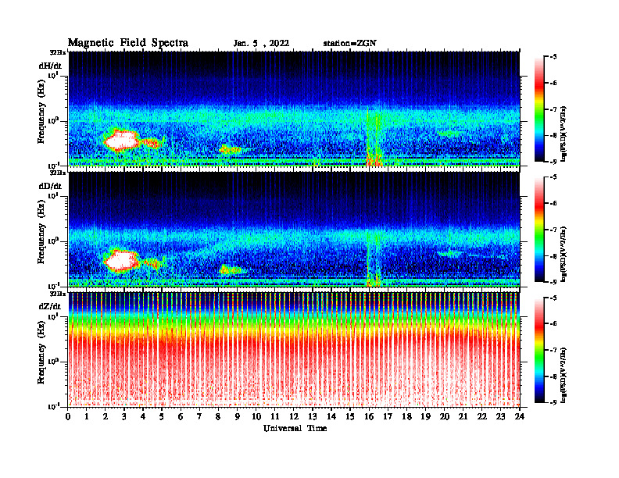Click the color bar beside the dZ/dt panel
The width and height of the screenshot is (619, 478).
(539, 350)
